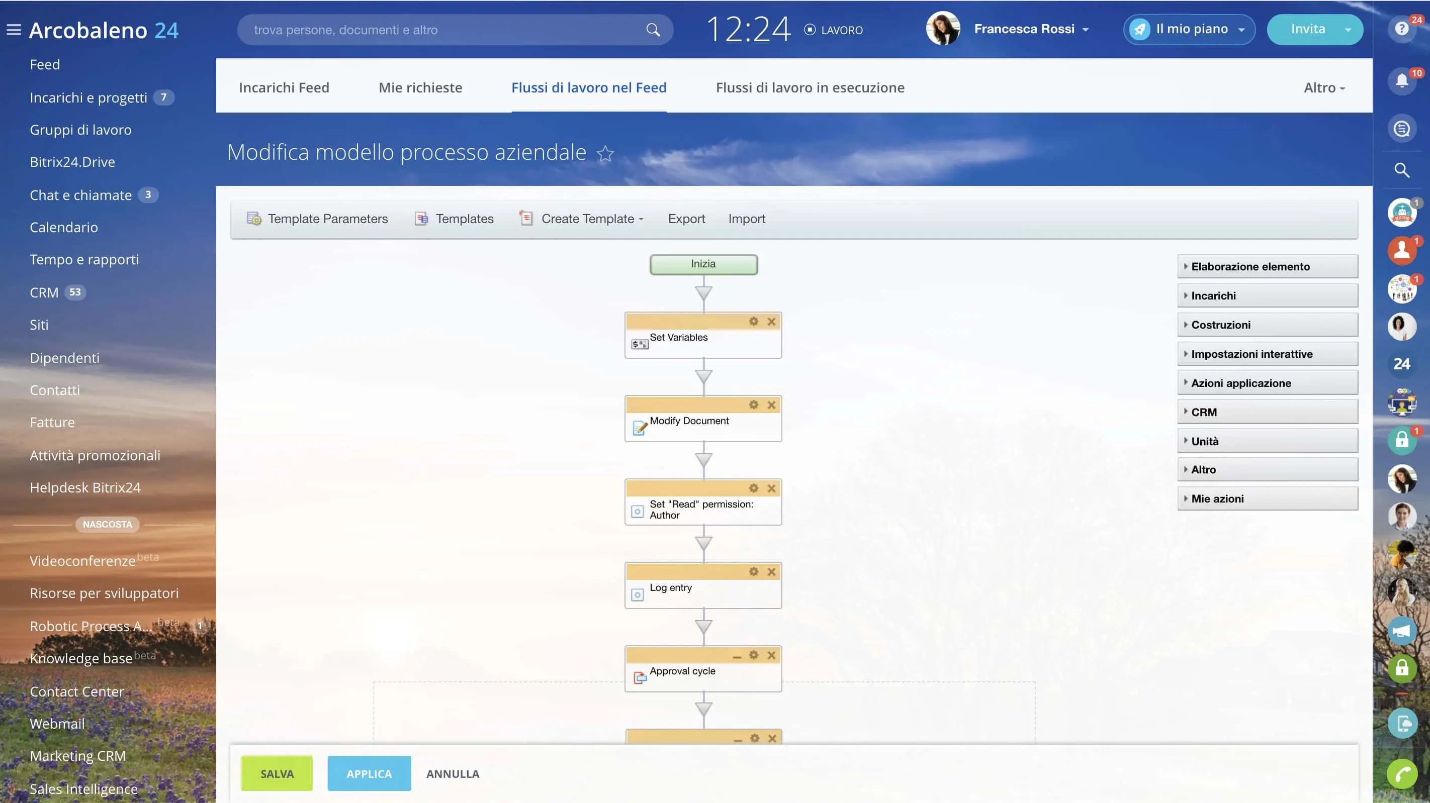Click the Template Parameters toolbar button

click(x=317, y=219)
